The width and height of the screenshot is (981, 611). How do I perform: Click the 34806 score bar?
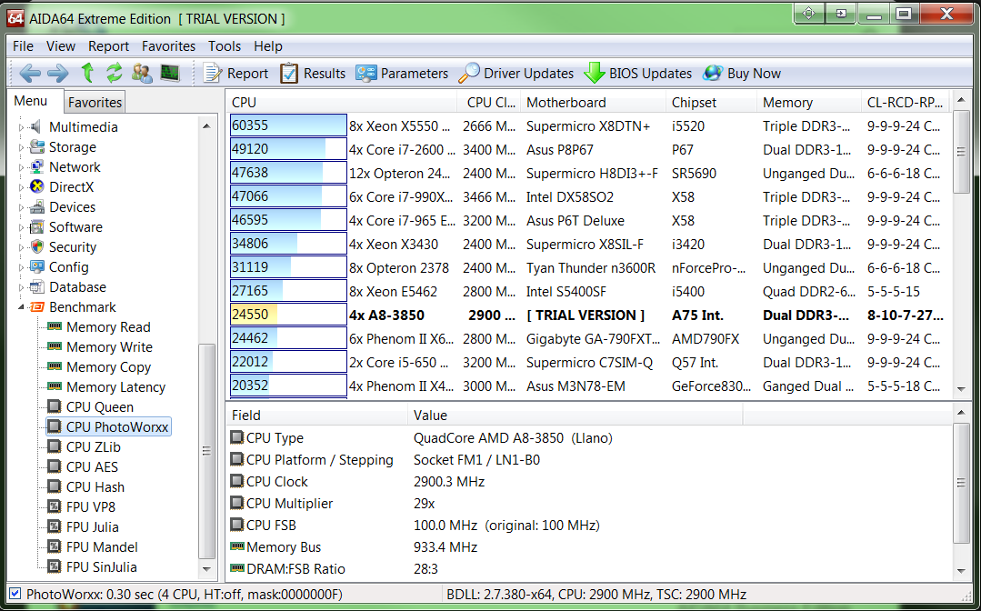pyautogui.click(x=288, y=244)
